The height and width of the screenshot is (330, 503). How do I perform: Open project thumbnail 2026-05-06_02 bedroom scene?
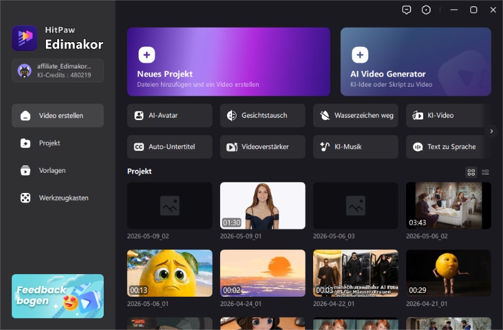tap(448, 206)
